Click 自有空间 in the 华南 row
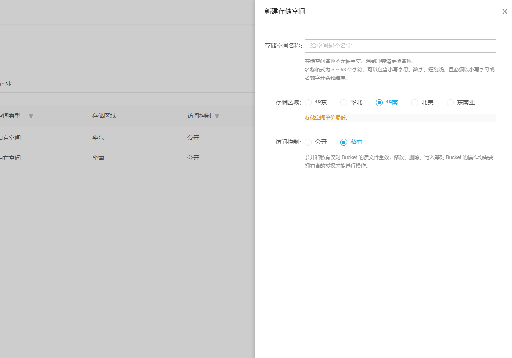The image size is (512, 358). point(10,158)
